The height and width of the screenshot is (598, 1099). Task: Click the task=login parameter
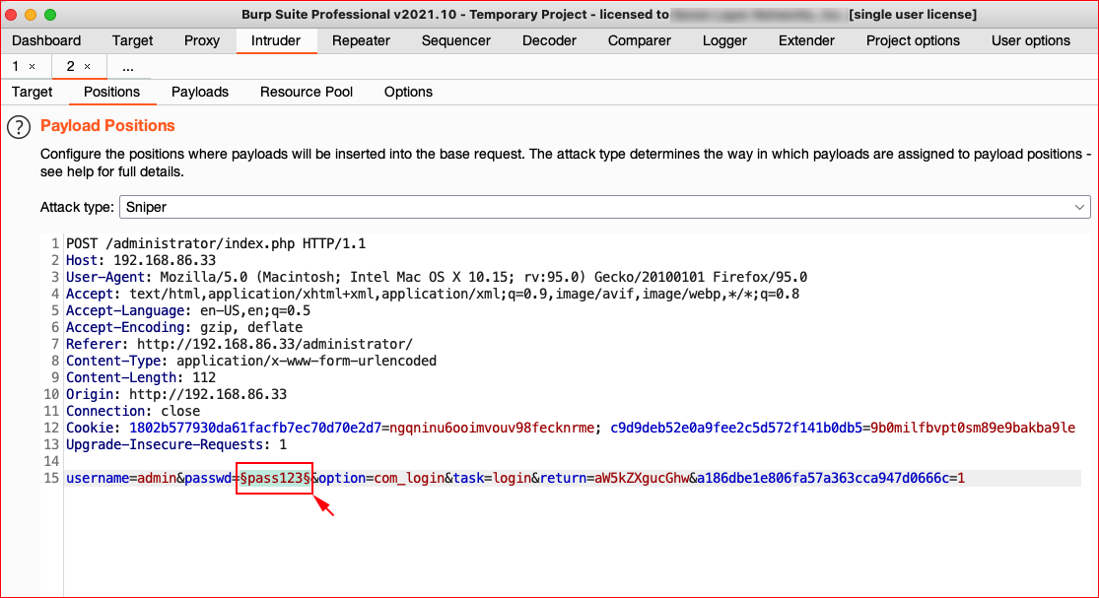pyautogui.click(x=492, y=479)
